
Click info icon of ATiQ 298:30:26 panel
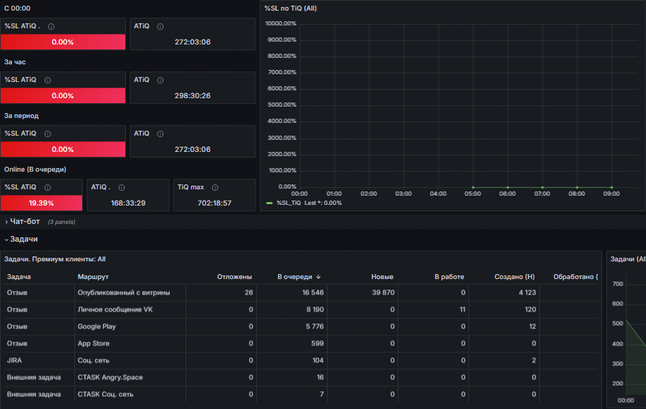tap(161, 81)
